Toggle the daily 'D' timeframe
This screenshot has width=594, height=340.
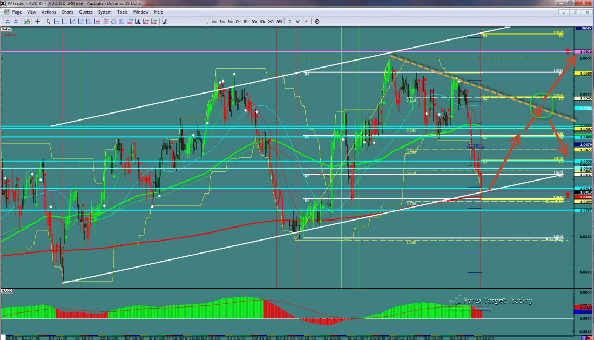tap(290, 22)
